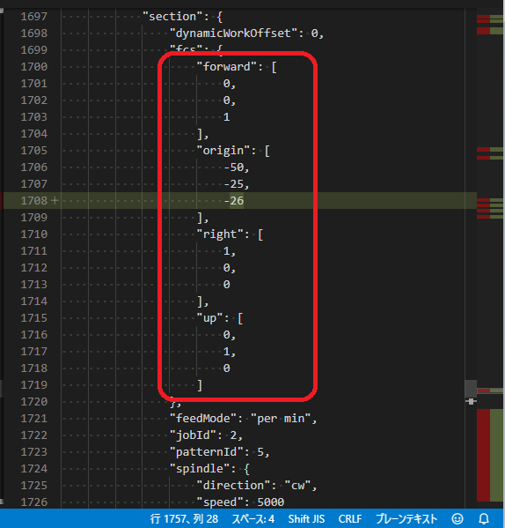Image resolution: width=505 pixels, height=528 pixels.
Task: Click the "forward" key text
Action: pyautogui.click(x=227, y=67)
